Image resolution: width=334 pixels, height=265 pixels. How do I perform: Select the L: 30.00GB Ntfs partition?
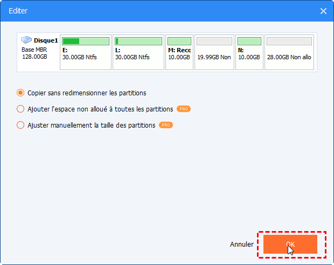138,52
